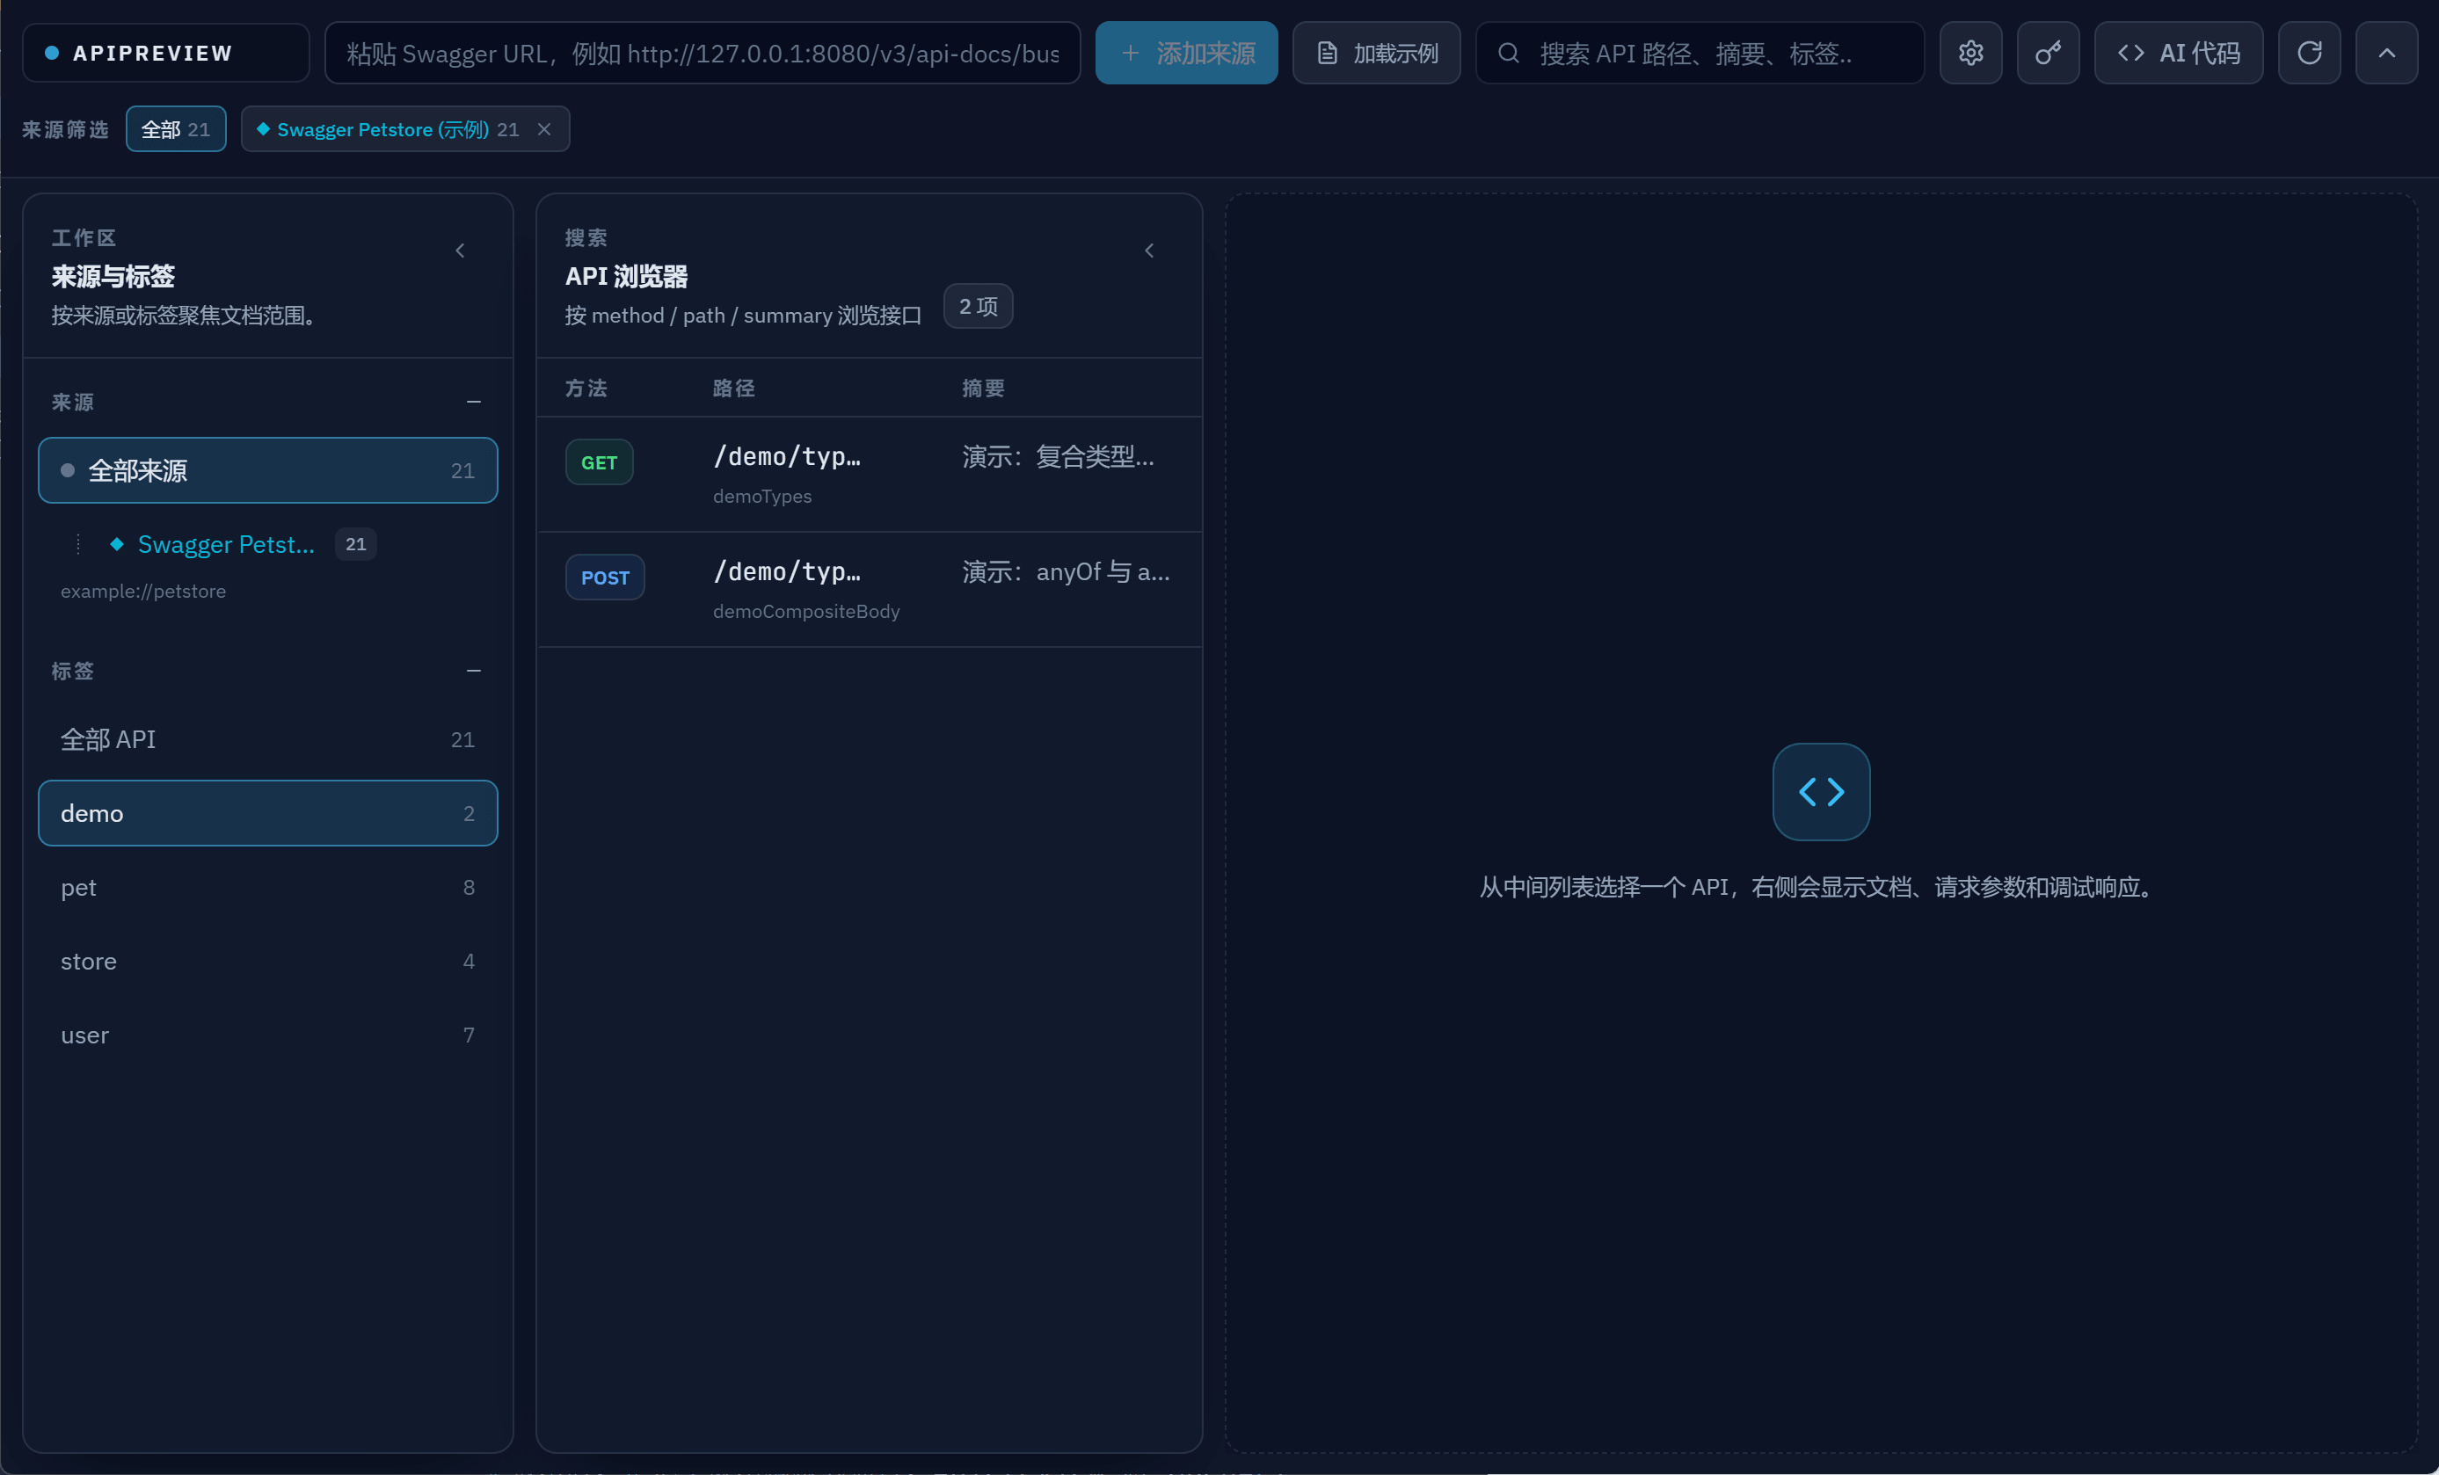The height and width of the screenshot is (1475, 2439).
Task: Open the key authentication icon
Action: point(2048,53)
